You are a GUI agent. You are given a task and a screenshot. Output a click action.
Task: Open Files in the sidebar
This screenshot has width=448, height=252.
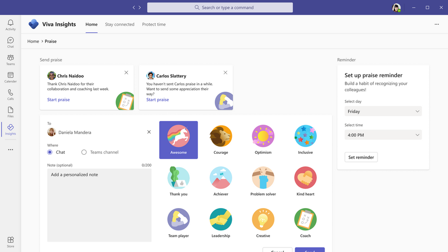[11, 112]
